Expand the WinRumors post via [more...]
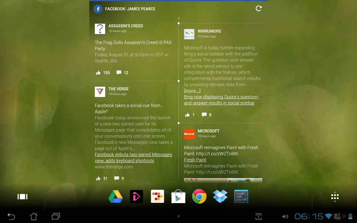357x223 pixels. tap(192, 91)
